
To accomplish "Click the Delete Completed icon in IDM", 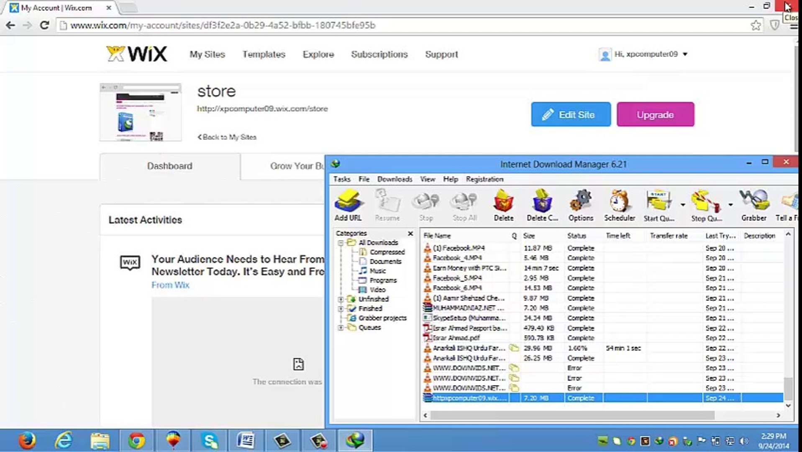I will (541, 205).
